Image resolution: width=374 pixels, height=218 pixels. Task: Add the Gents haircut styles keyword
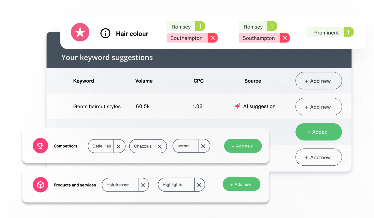pos(318,106)
